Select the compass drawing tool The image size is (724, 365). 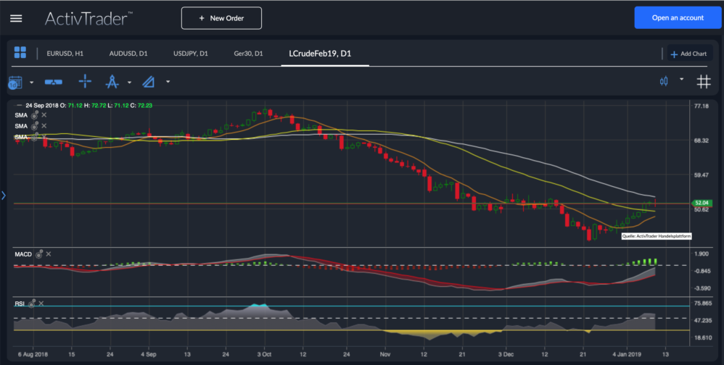(112, 82)
